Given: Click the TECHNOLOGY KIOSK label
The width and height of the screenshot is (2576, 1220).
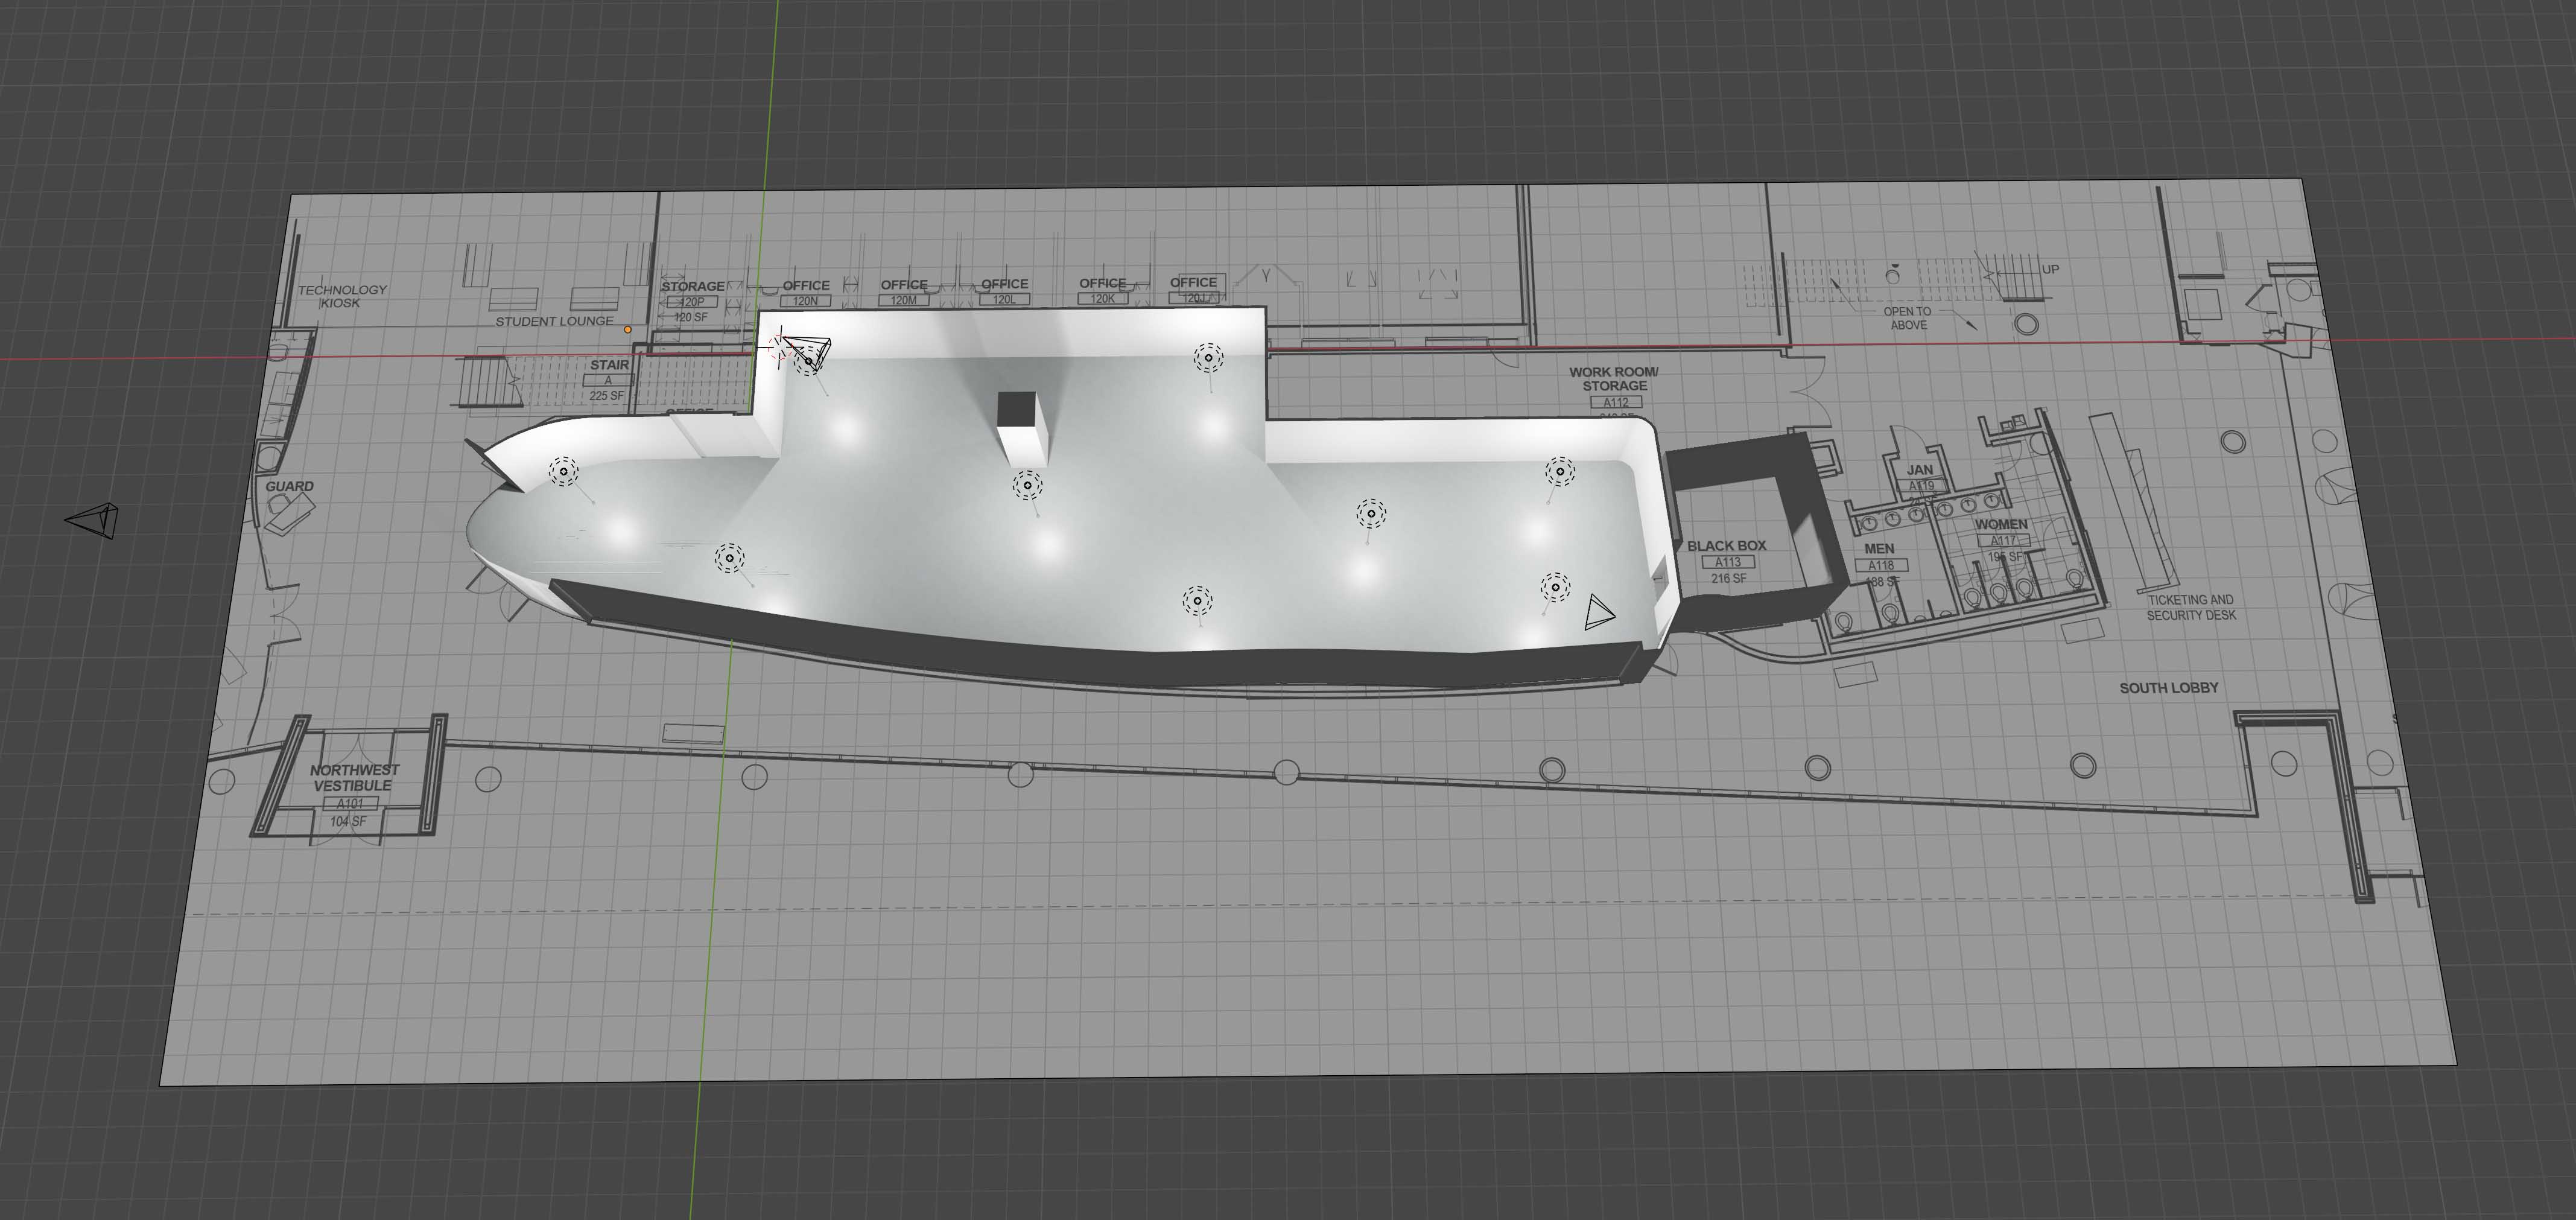Looking at the screenshot, I should 342,296.
